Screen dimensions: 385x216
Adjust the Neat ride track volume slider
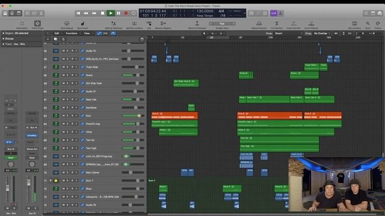click(133, 100)
